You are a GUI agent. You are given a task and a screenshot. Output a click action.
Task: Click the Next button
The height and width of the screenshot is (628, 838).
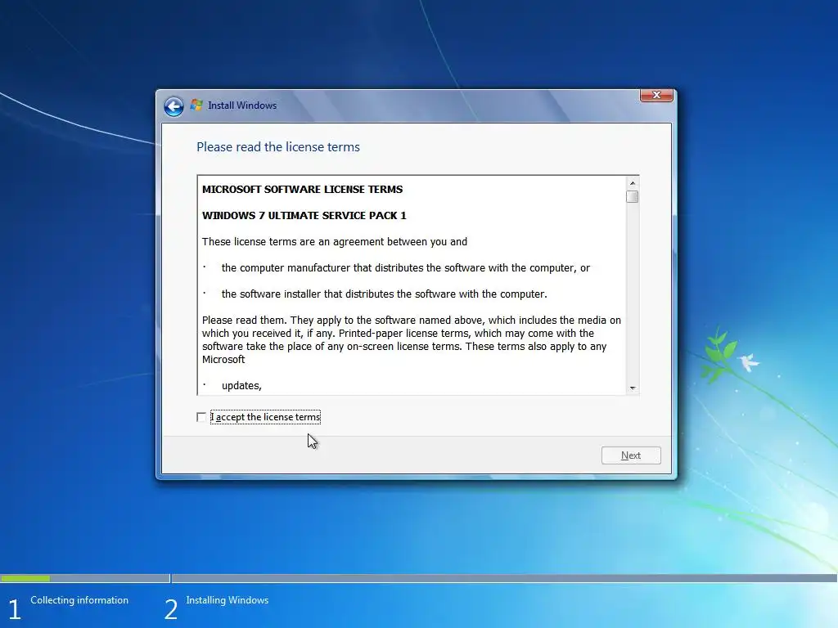click(x=631, y=455)
